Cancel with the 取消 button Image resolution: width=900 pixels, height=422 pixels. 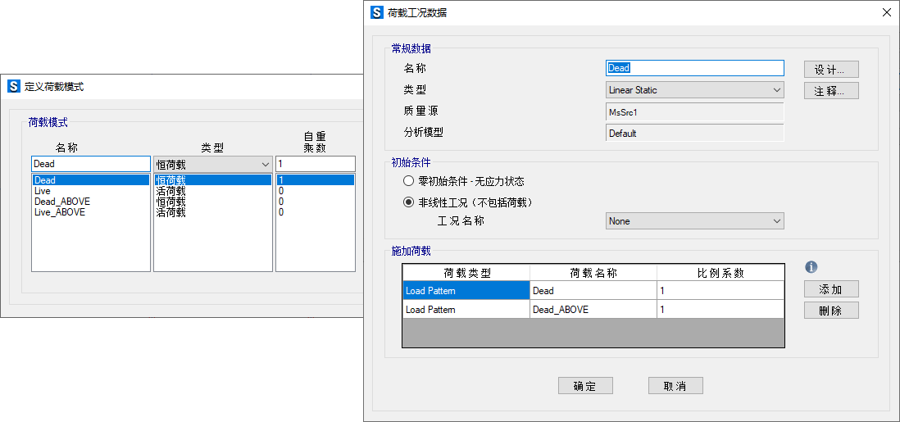pyautogui.click(x=675, y=386)
